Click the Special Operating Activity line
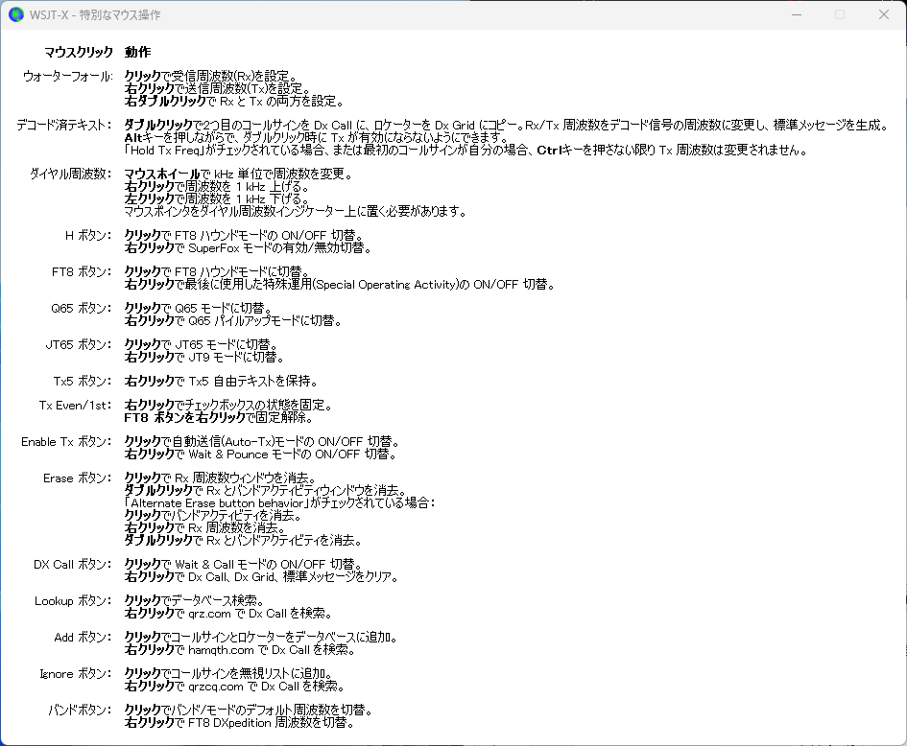907x746 pixels. [340, 284]
